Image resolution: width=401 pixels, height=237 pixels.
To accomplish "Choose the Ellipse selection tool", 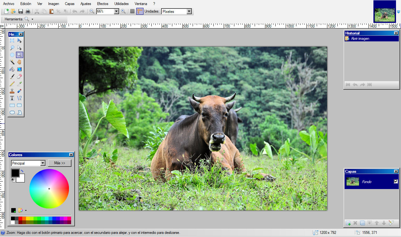I will coord(12,55).
